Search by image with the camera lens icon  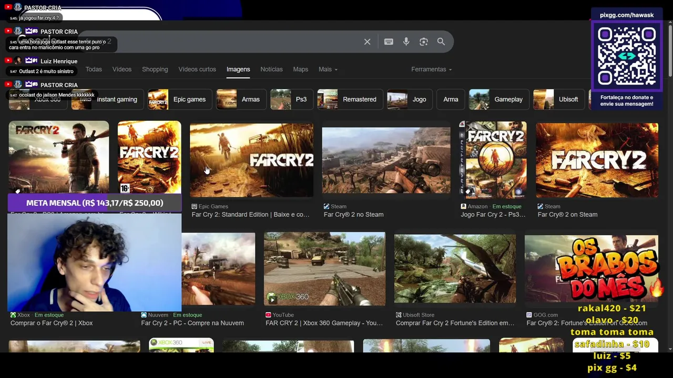pos(424,42)
